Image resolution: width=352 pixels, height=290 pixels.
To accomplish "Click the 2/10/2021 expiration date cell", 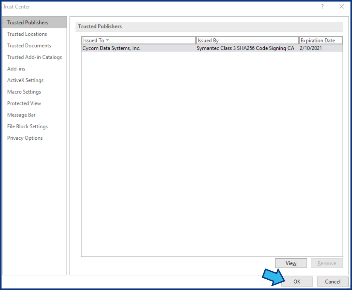I will pos(311,48).
